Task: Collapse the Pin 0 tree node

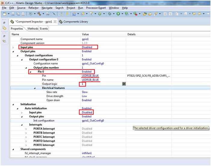Action: (30, 72)
